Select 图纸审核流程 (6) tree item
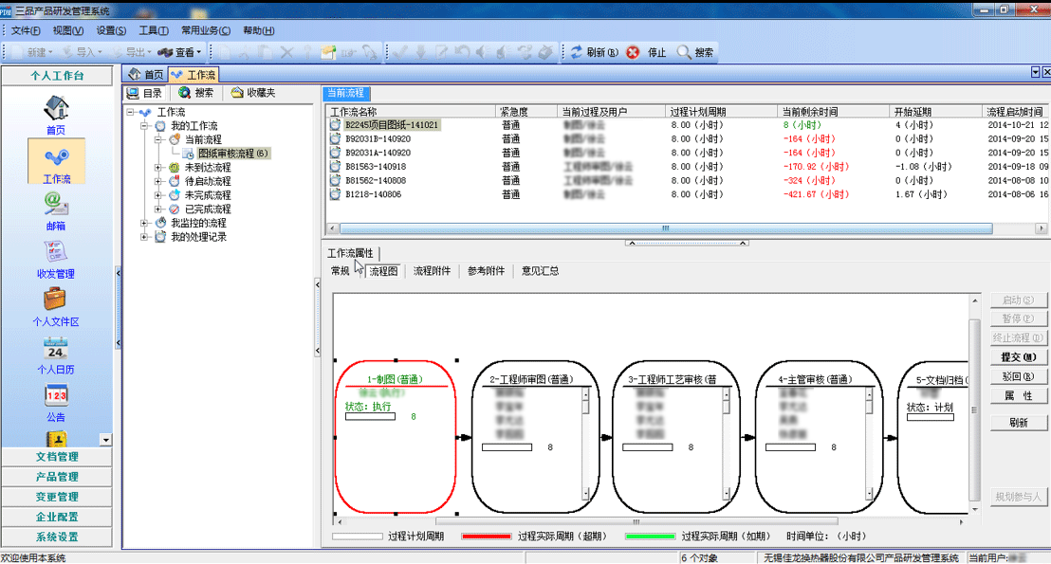 [232, 154]
